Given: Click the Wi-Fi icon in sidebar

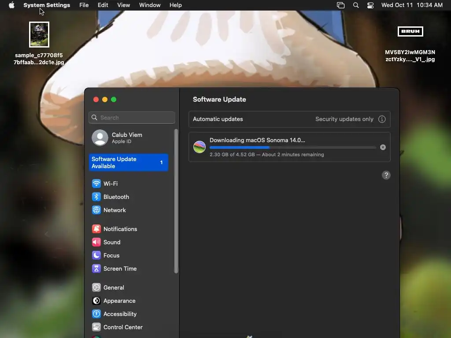Looking at the screenshot, I should [96, 184].
